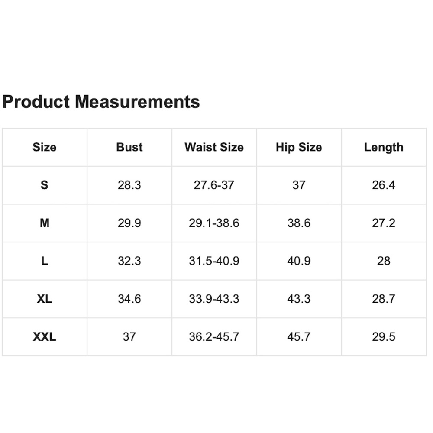The image size is (433, 433).
Task: Click waist range 27.6-37 cell
Action: tap(214, 185)
